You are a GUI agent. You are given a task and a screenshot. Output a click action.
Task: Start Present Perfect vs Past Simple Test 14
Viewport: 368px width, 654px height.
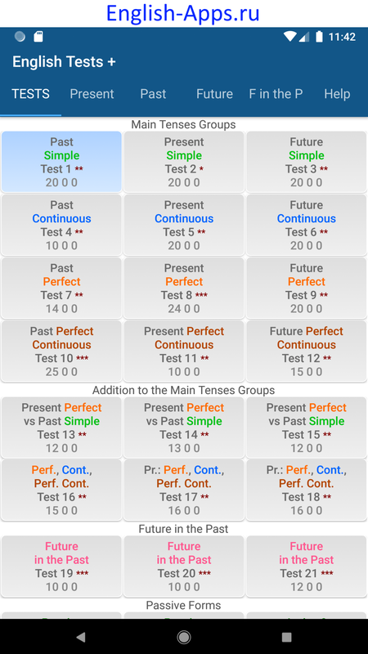[184, 428]
